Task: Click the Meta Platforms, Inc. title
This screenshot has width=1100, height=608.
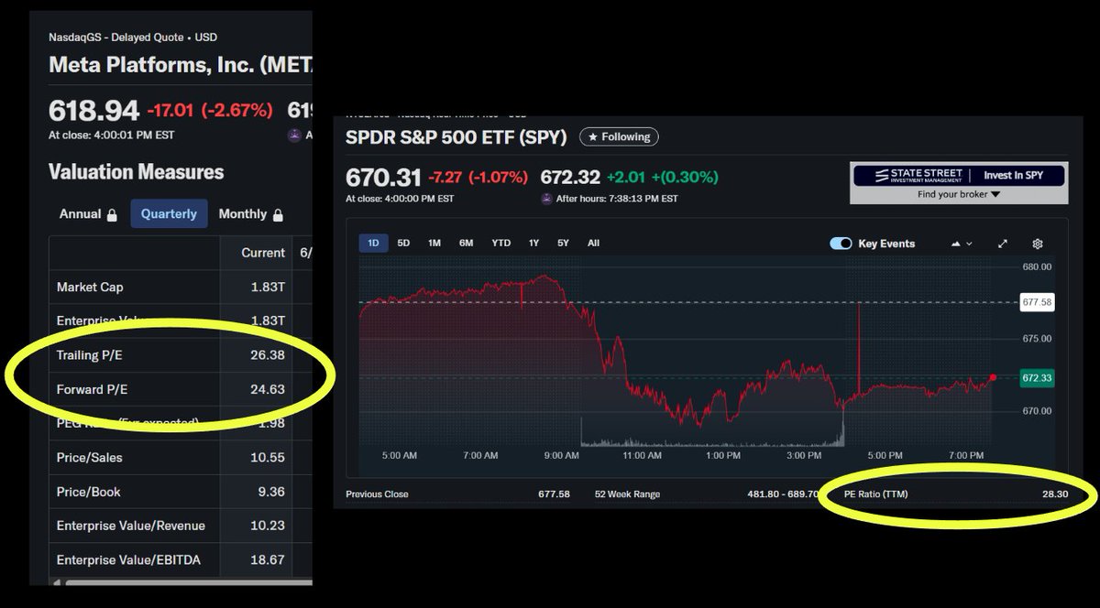Action: pos(181,65)
